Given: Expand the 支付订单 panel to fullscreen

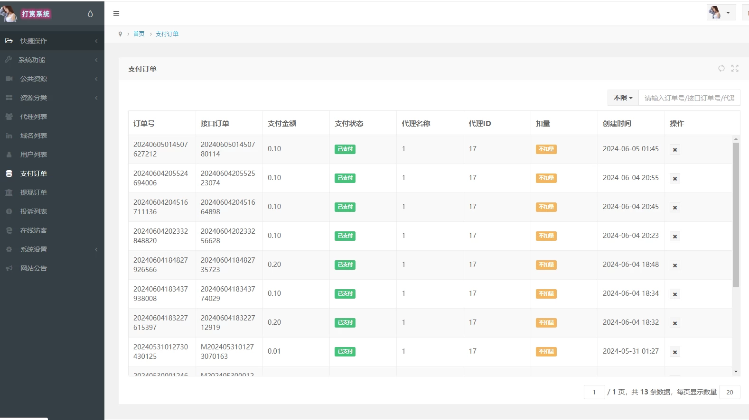Looking at the screenshot, I should click(735, 68).
